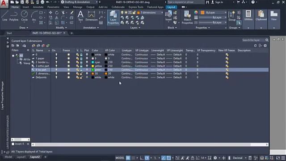Collapse the All filter tree node
The height and width of the screenshot is (161, 286).
tap(13, 55)
